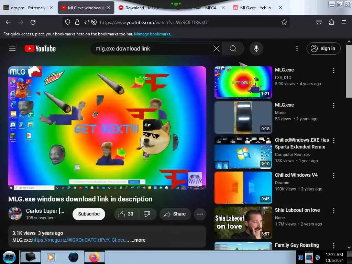Click the magnifier search button
This screenshot has height=264, width=352.
point(233,48)
